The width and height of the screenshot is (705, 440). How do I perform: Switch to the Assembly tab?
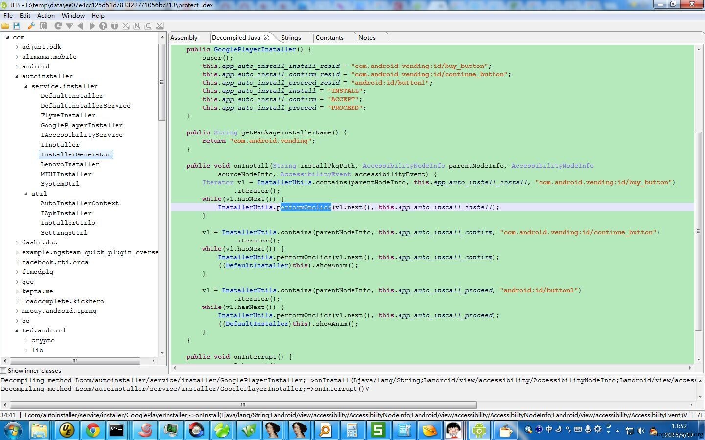tap(184, 38)
